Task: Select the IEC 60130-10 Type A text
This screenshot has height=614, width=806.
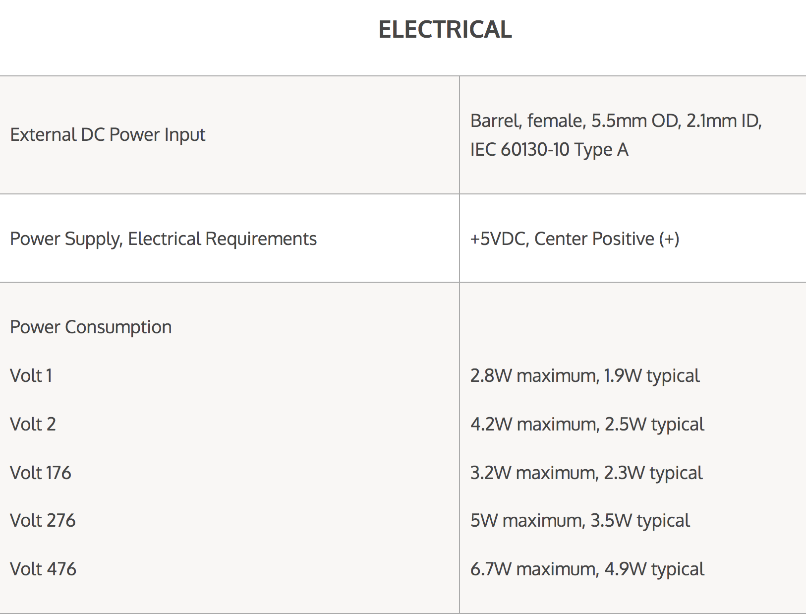Action: tap(549, 149)
